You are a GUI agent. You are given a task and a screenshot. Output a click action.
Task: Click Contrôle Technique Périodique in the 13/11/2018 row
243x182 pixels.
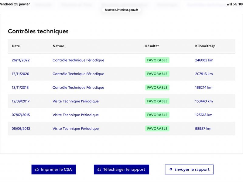[x=78, y=87]
